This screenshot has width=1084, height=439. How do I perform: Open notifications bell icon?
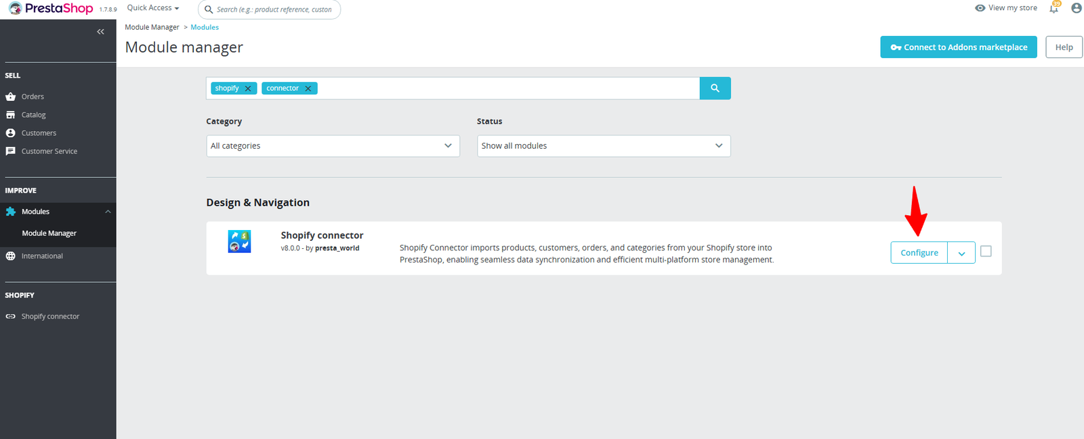(1054, 8)
